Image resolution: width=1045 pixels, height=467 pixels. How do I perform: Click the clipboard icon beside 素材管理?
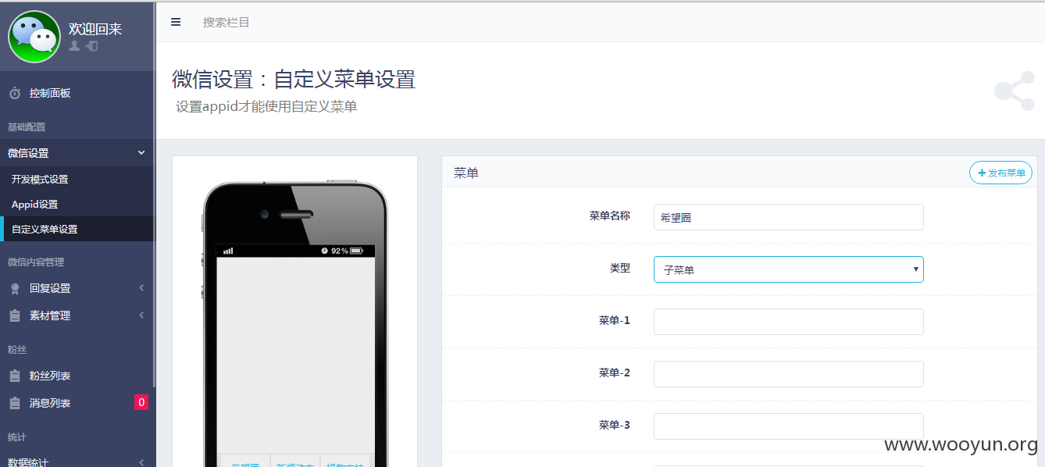click(15, 315)
